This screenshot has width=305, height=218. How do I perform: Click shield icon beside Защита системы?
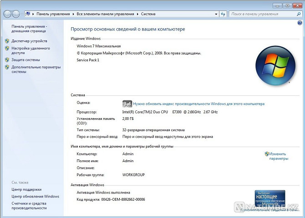tap(7, 60)
